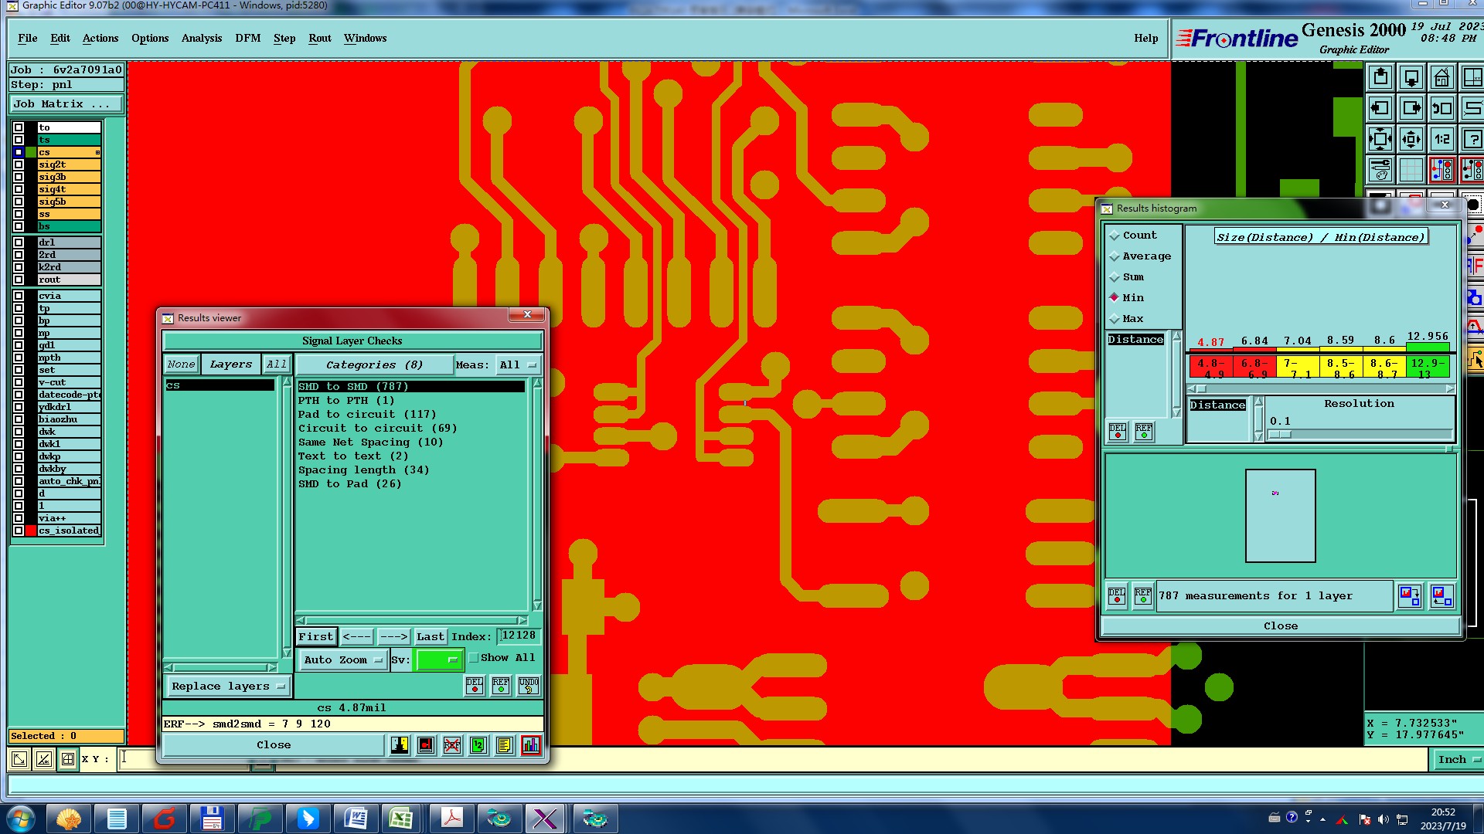This screenshot has height=834, width=1484.
Task: Select the Count radio option
Action: pyautogui.click(x=1115, y=236)
